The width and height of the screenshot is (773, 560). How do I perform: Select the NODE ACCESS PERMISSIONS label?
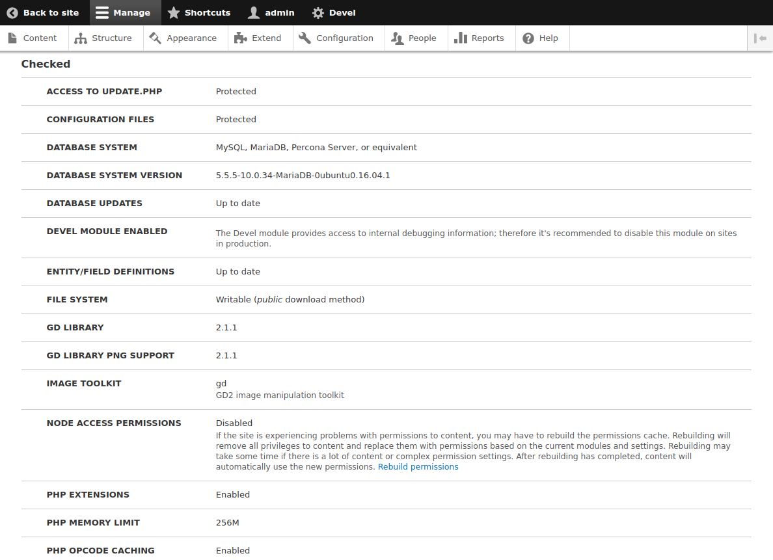coord(114,423)
